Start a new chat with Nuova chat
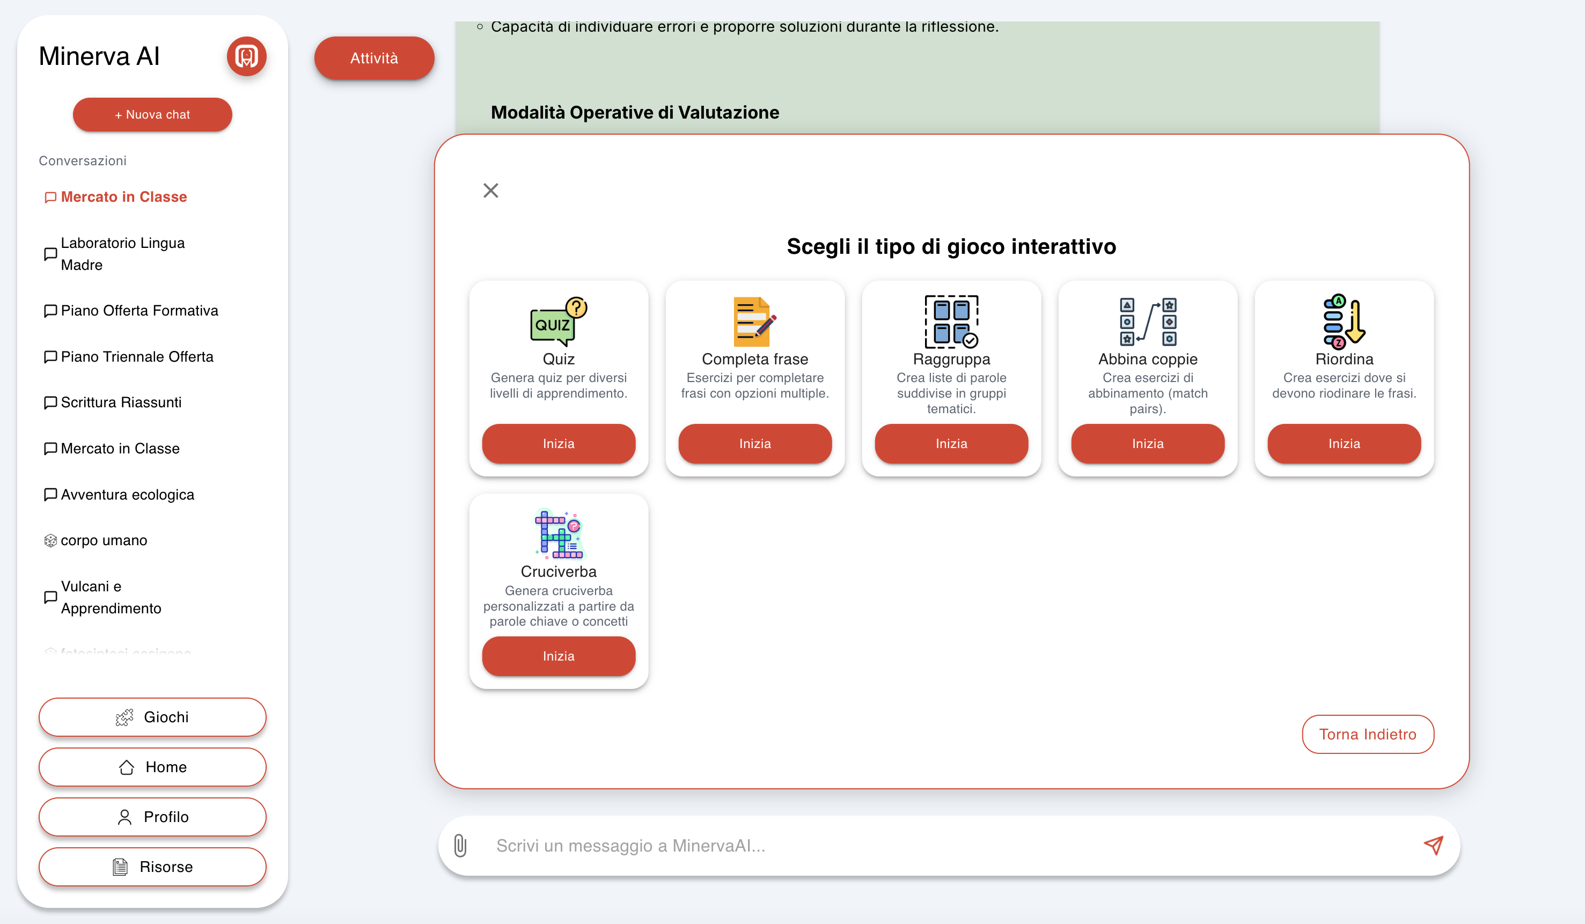This screenshot has height=924, width=1585. point(152,114)
